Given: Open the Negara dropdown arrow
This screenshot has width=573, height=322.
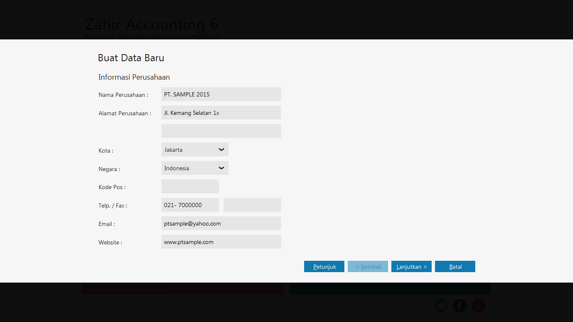Looking at the screenshot, I should 221,168.
